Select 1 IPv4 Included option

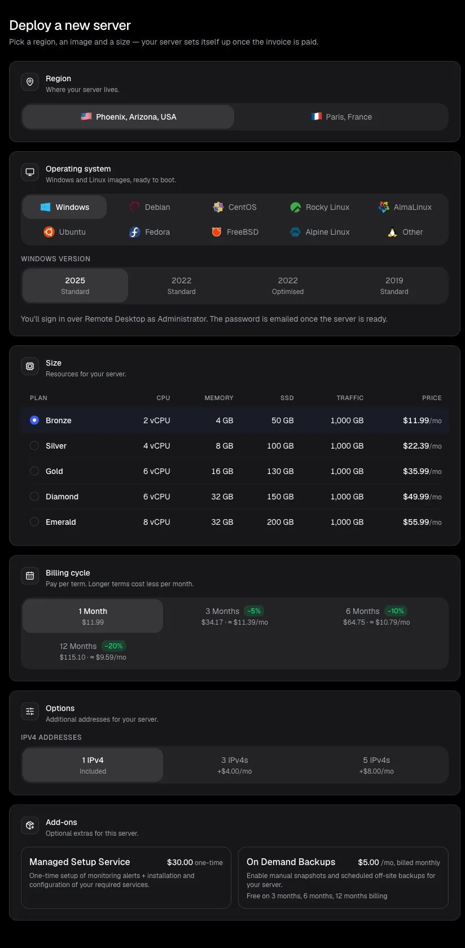[x=93, y=765]
